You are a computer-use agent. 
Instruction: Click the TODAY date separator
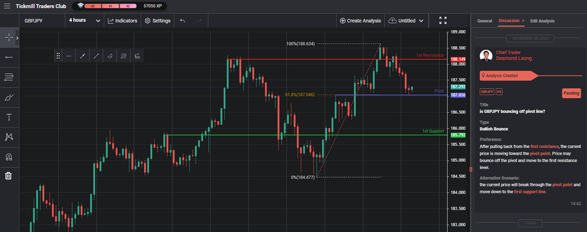[530, 223]
